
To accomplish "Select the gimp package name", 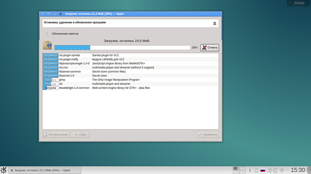I will [62, 80].
